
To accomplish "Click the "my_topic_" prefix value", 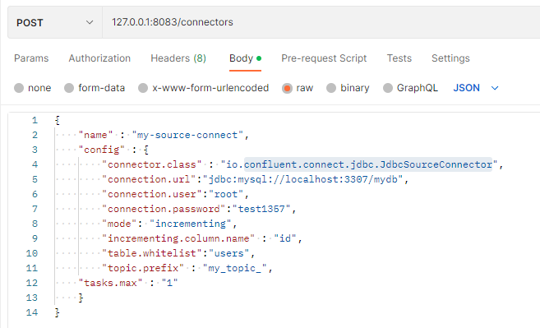I will (x=234, y=268).
